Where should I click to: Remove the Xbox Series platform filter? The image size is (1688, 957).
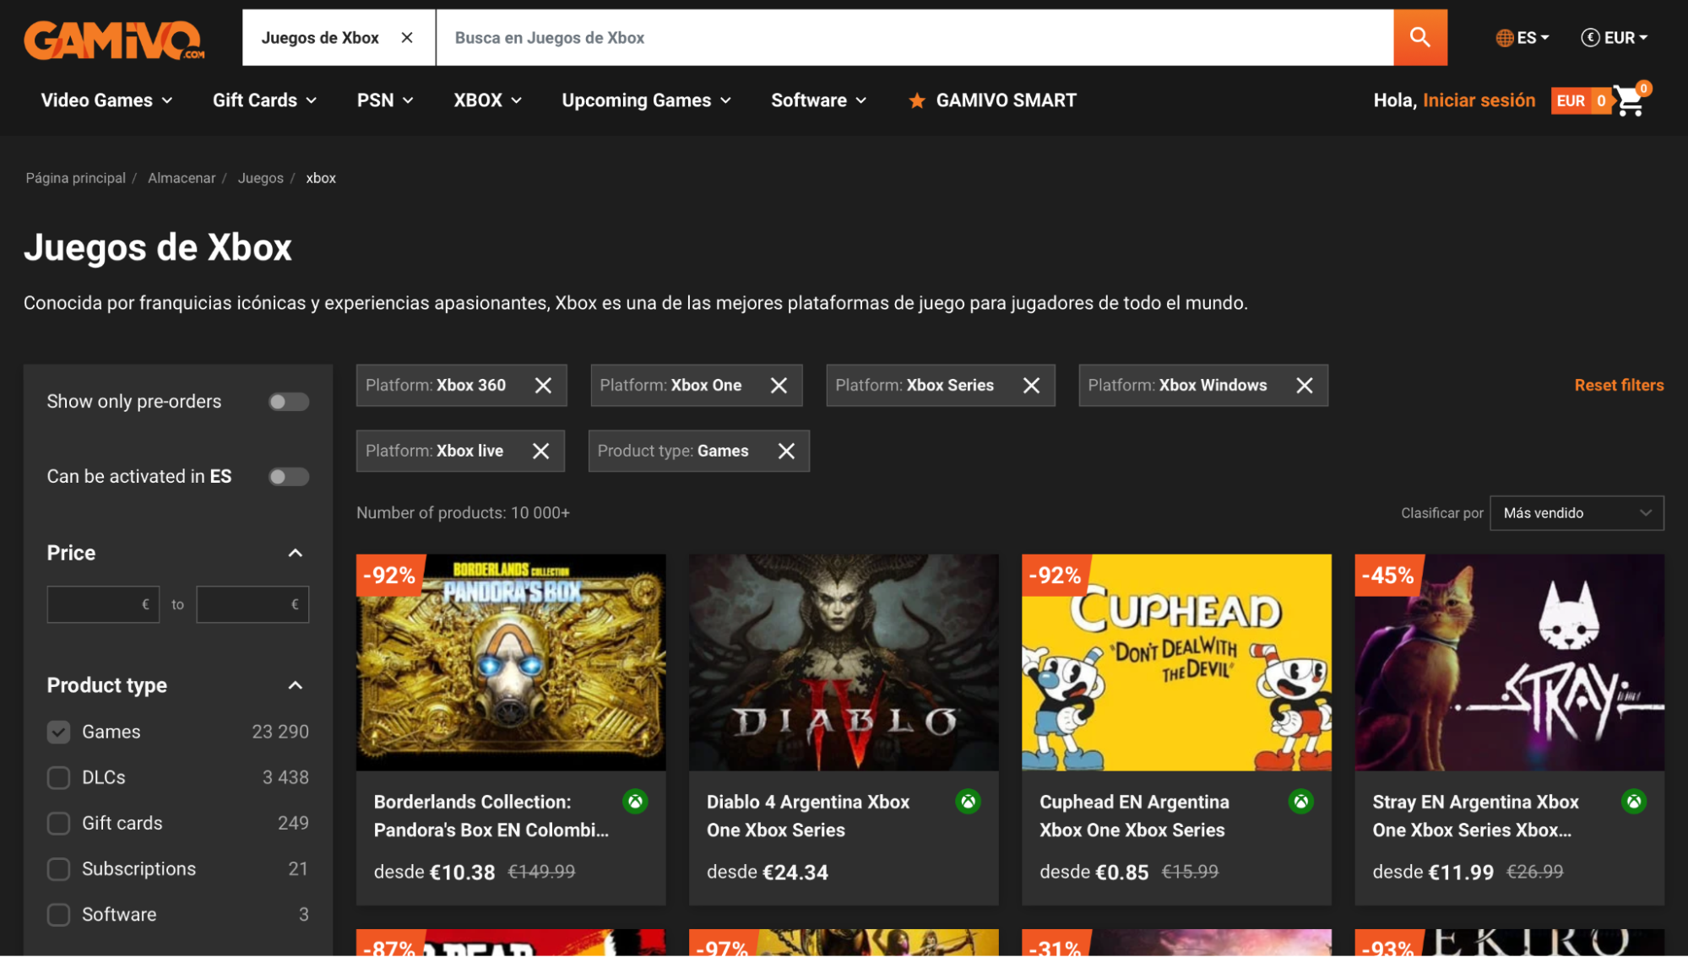(1031, 386)
